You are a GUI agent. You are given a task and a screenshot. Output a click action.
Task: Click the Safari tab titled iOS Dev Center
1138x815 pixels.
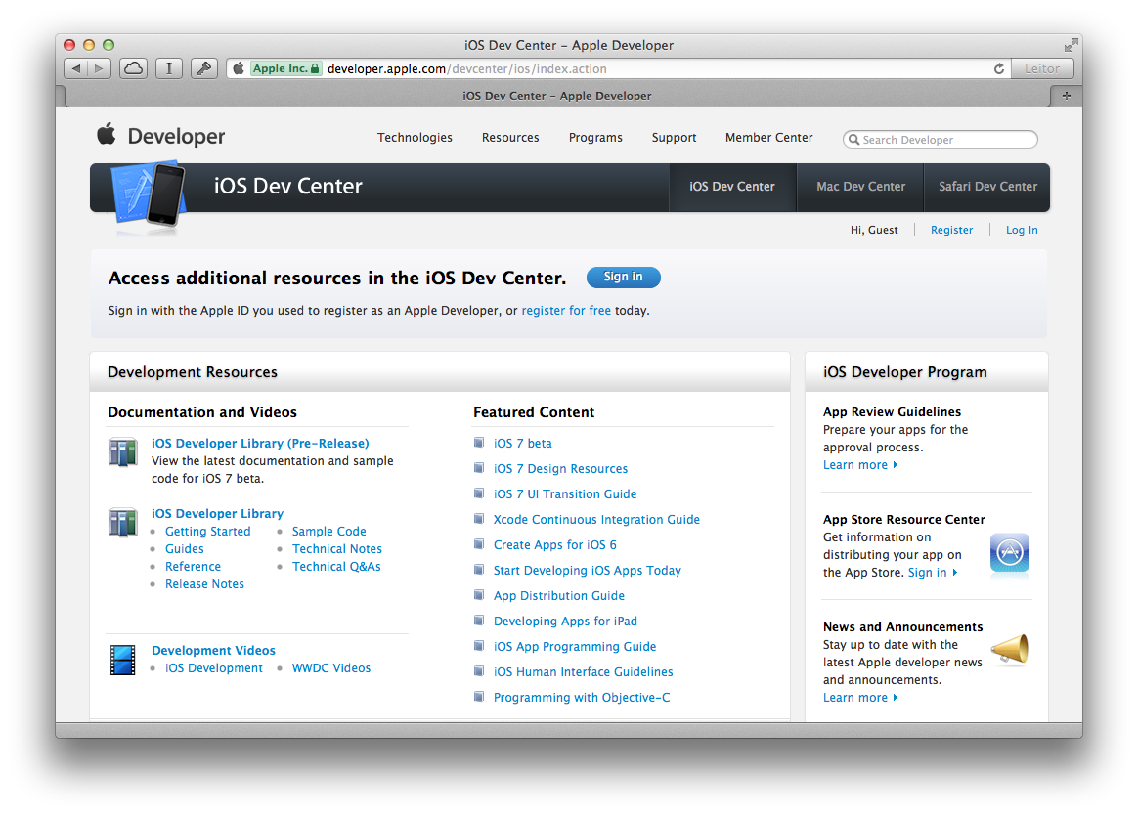point(556,95)
